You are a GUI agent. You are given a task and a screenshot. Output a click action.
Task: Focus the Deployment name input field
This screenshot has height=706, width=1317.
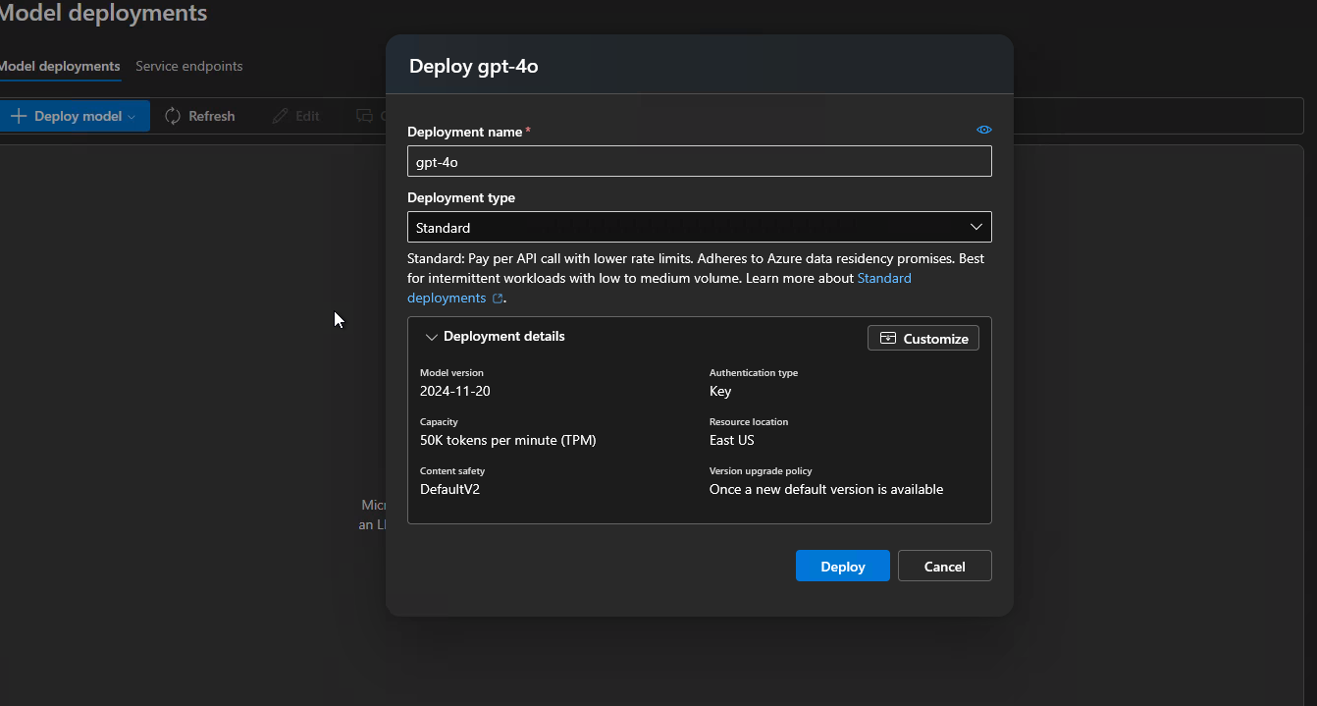(699, 161)
